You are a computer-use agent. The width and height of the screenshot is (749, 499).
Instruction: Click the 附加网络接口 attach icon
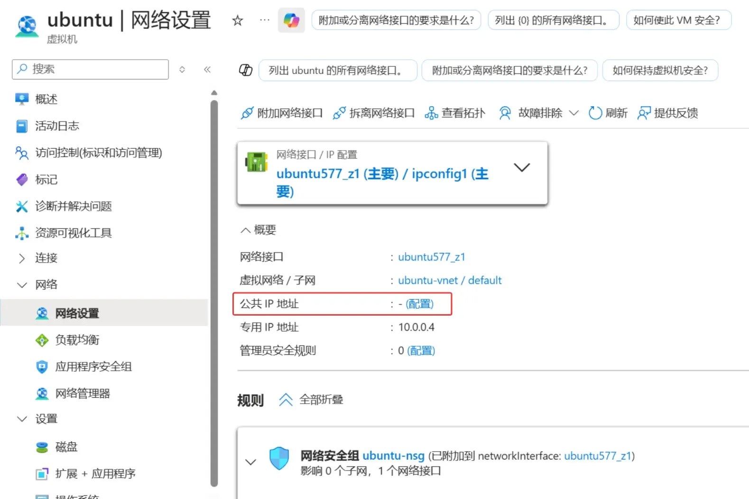(247, 113)
